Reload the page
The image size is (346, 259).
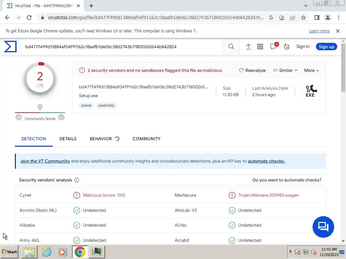29,18
